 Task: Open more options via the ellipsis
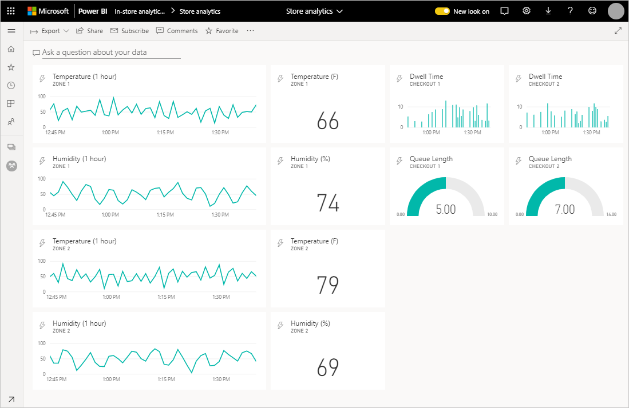tap(250, 31)
